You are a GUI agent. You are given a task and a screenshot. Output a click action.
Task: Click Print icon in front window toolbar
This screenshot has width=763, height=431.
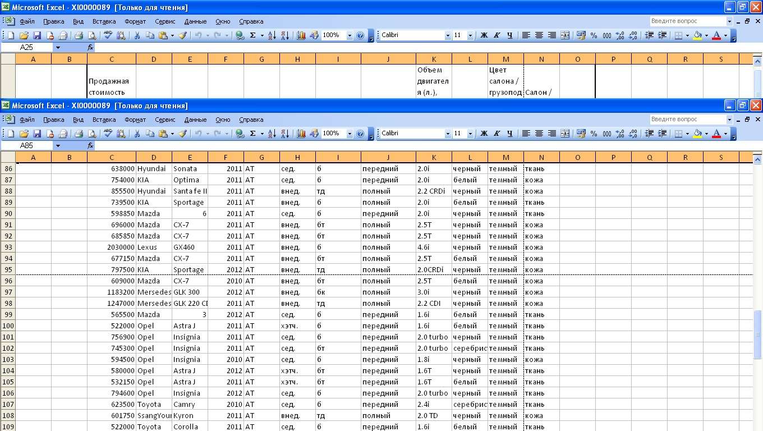pos(79,134)
